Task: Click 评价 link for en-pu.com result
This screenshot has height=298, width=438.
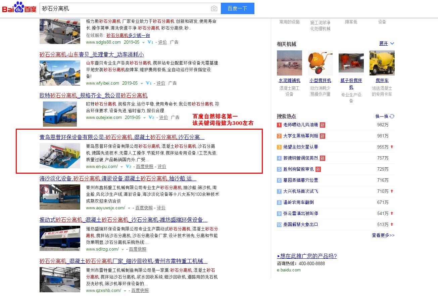Action: [x=162, y=167]
